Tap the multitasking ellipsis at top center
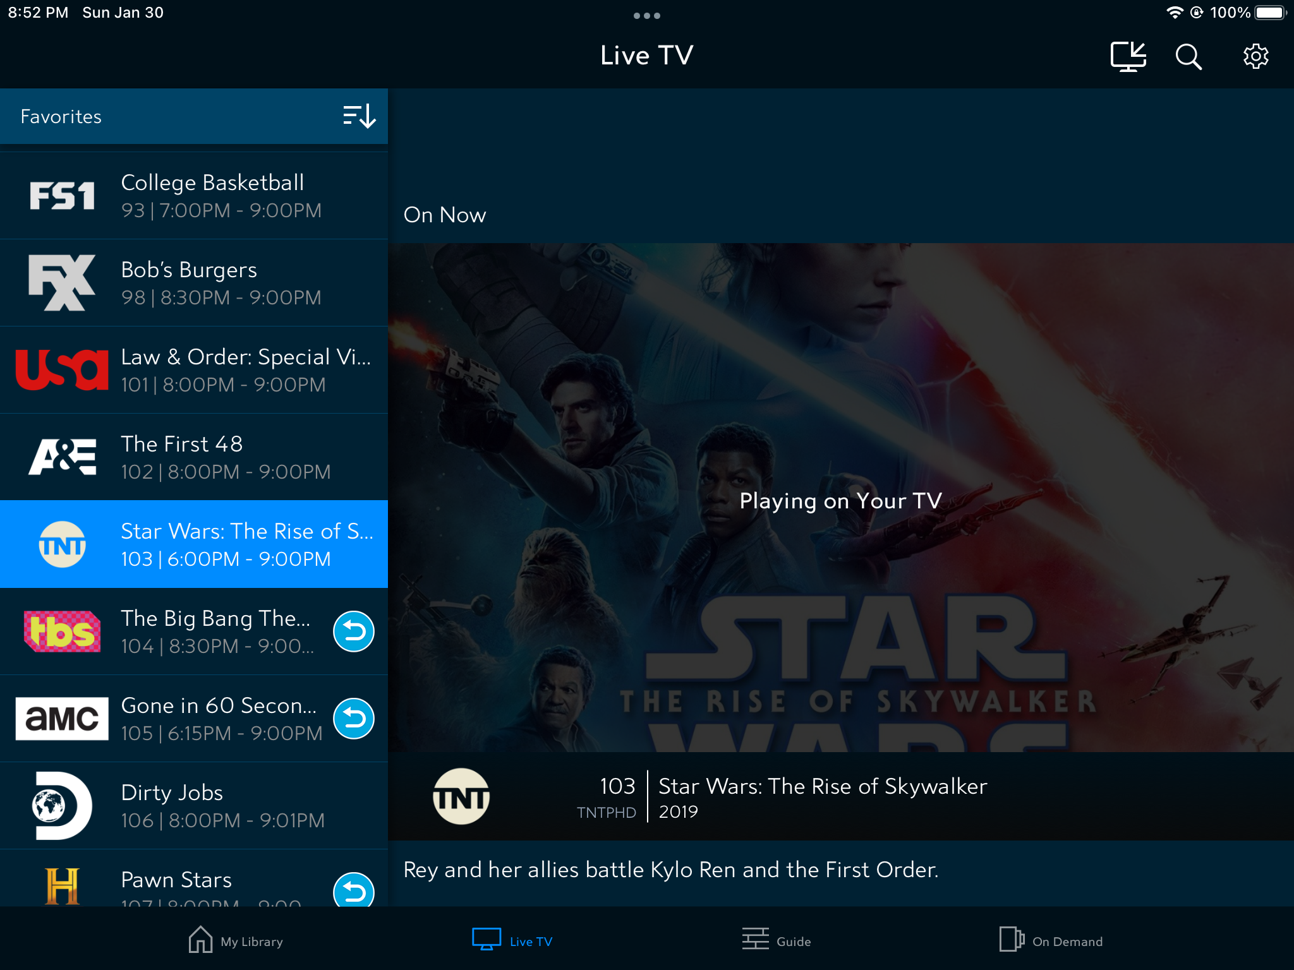This screenshot has height=970, width=1294. [x=647, y=16]
